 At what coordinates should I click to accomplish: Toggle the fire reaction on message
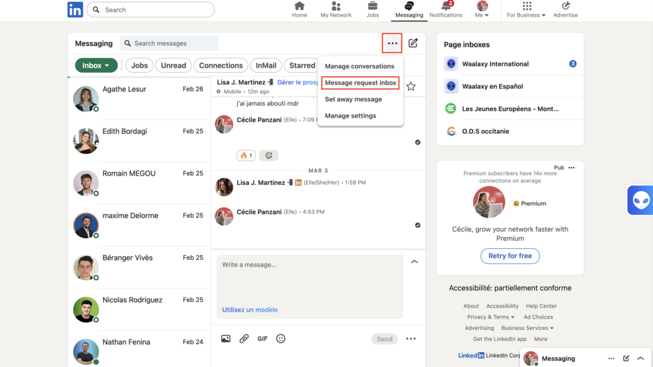tap(246, 155)
